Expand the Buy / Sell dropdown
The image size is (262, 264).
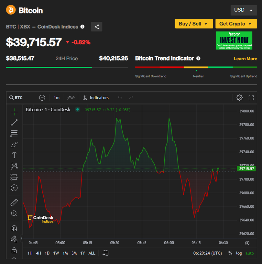pyautogui.click(x=193, y=24)
